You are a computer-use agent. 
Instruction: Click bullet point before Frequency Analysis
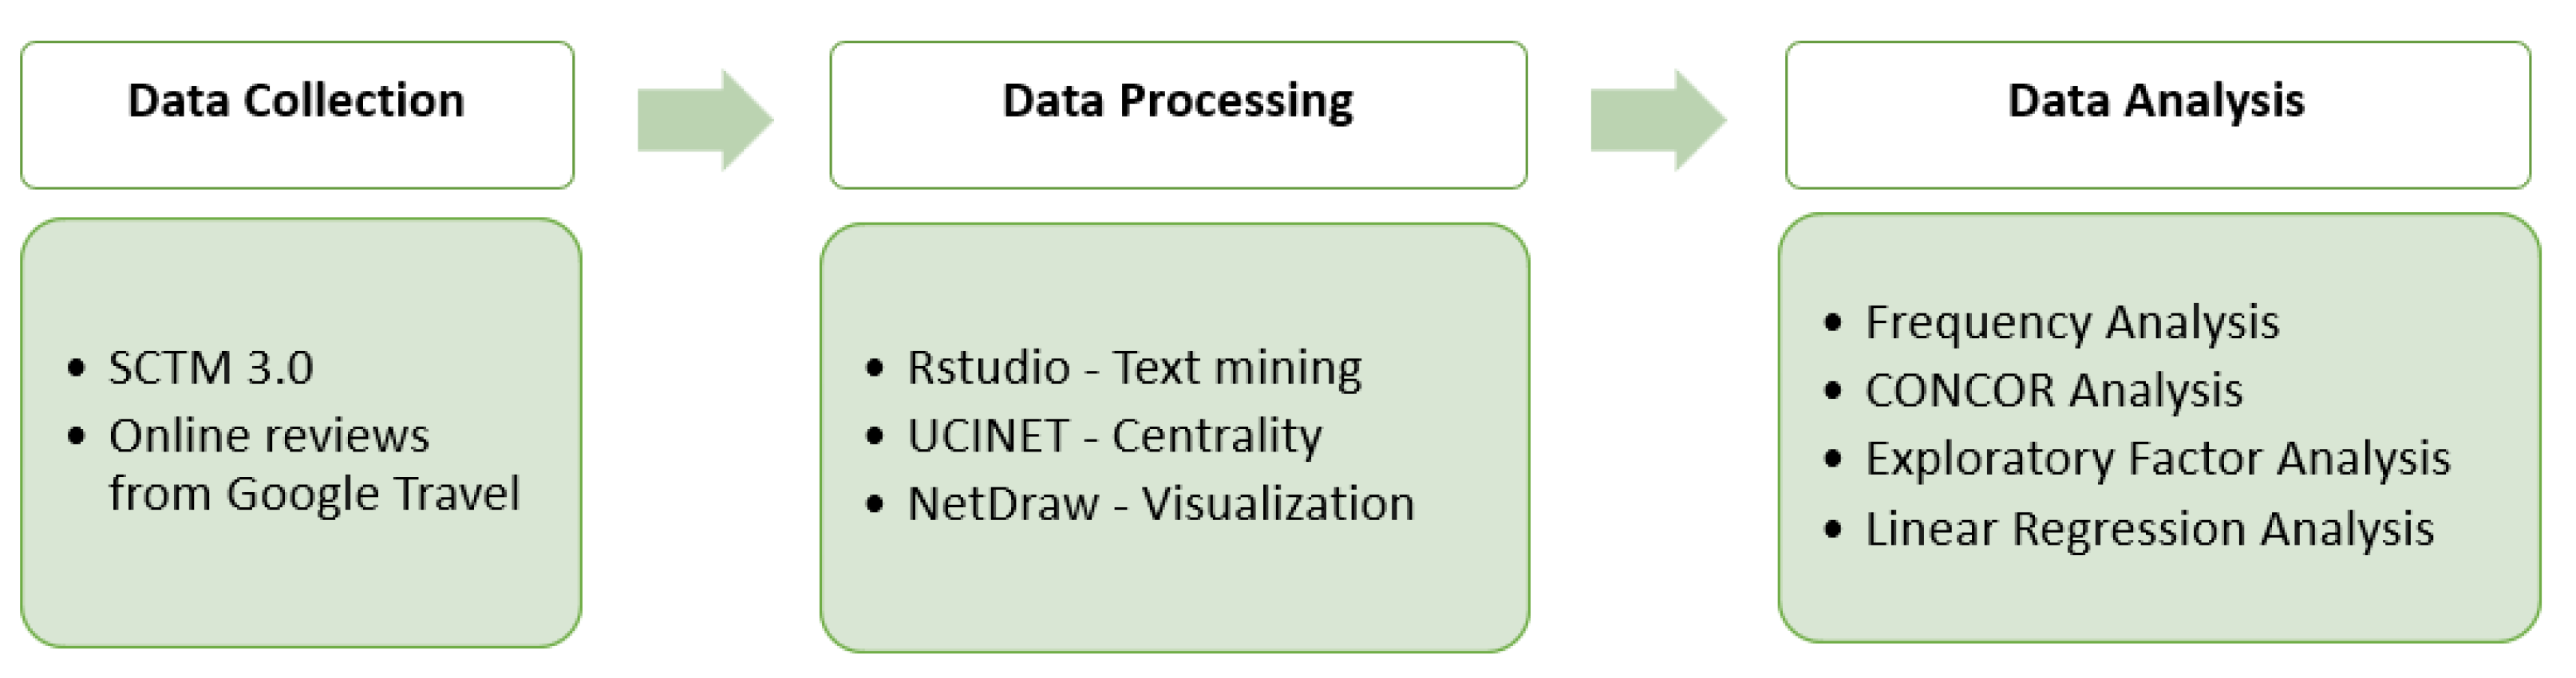pos(1832,323)
